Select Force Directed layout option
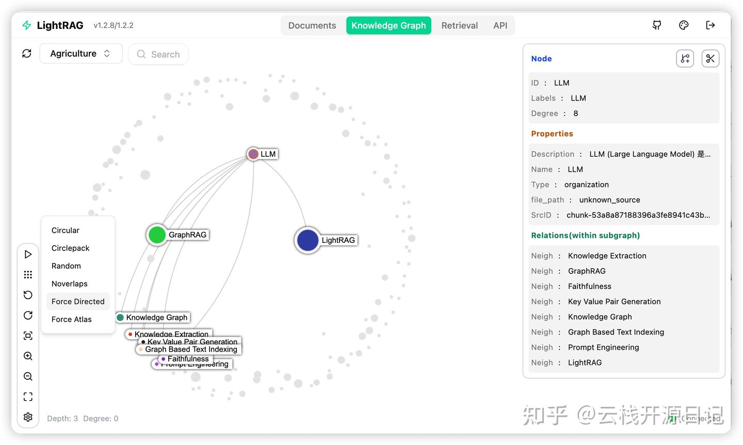The height and width of the screenshot is (445, 743). point(77,301)
